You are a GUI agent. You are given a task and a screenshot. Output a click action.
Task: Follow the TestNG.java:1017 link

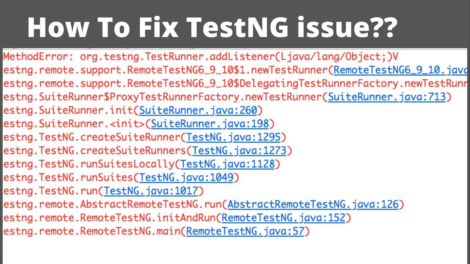pyautogui.click(x=151, y=191)
